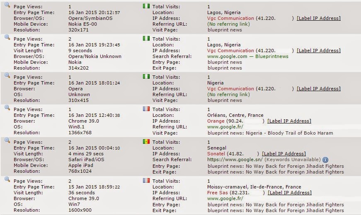The image size is (361, 215).
Task: Click magnifier icon for 20:12:57 visit
Action: pyautogui.click(x=7, y=5)
